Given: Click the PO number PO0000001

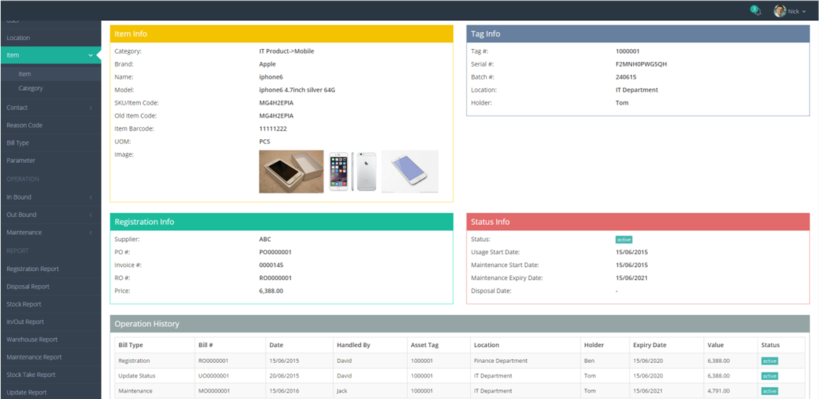Looking at the screenshot, I should [275, 252].
